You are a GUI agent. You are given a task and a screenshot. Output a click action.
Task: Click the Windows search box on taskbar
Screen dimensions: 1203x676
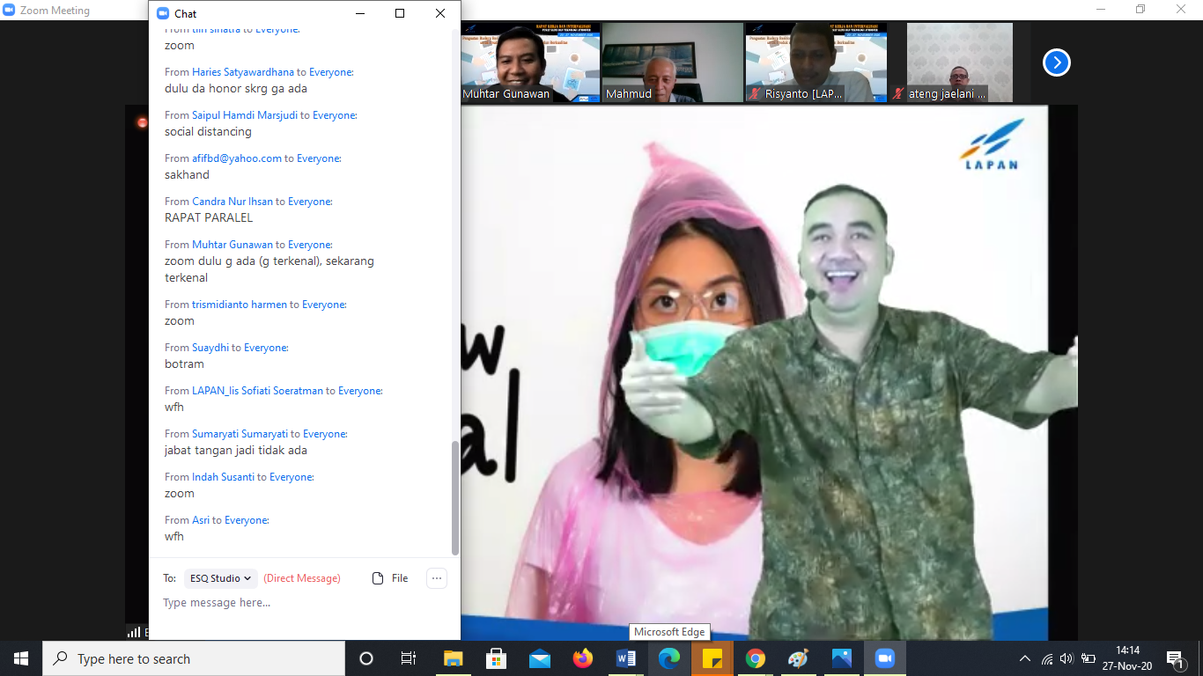(x=194, y=658)
